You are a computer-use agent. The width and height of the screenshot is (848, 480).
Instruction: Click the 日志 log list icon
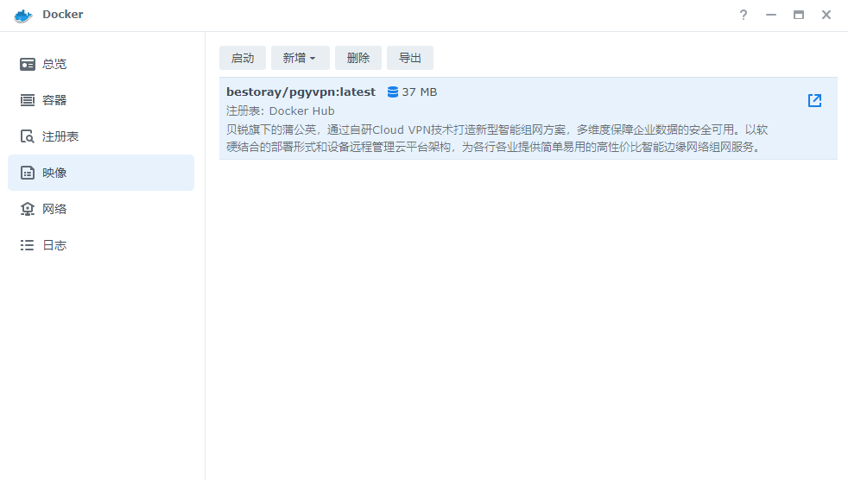(27, 245)
